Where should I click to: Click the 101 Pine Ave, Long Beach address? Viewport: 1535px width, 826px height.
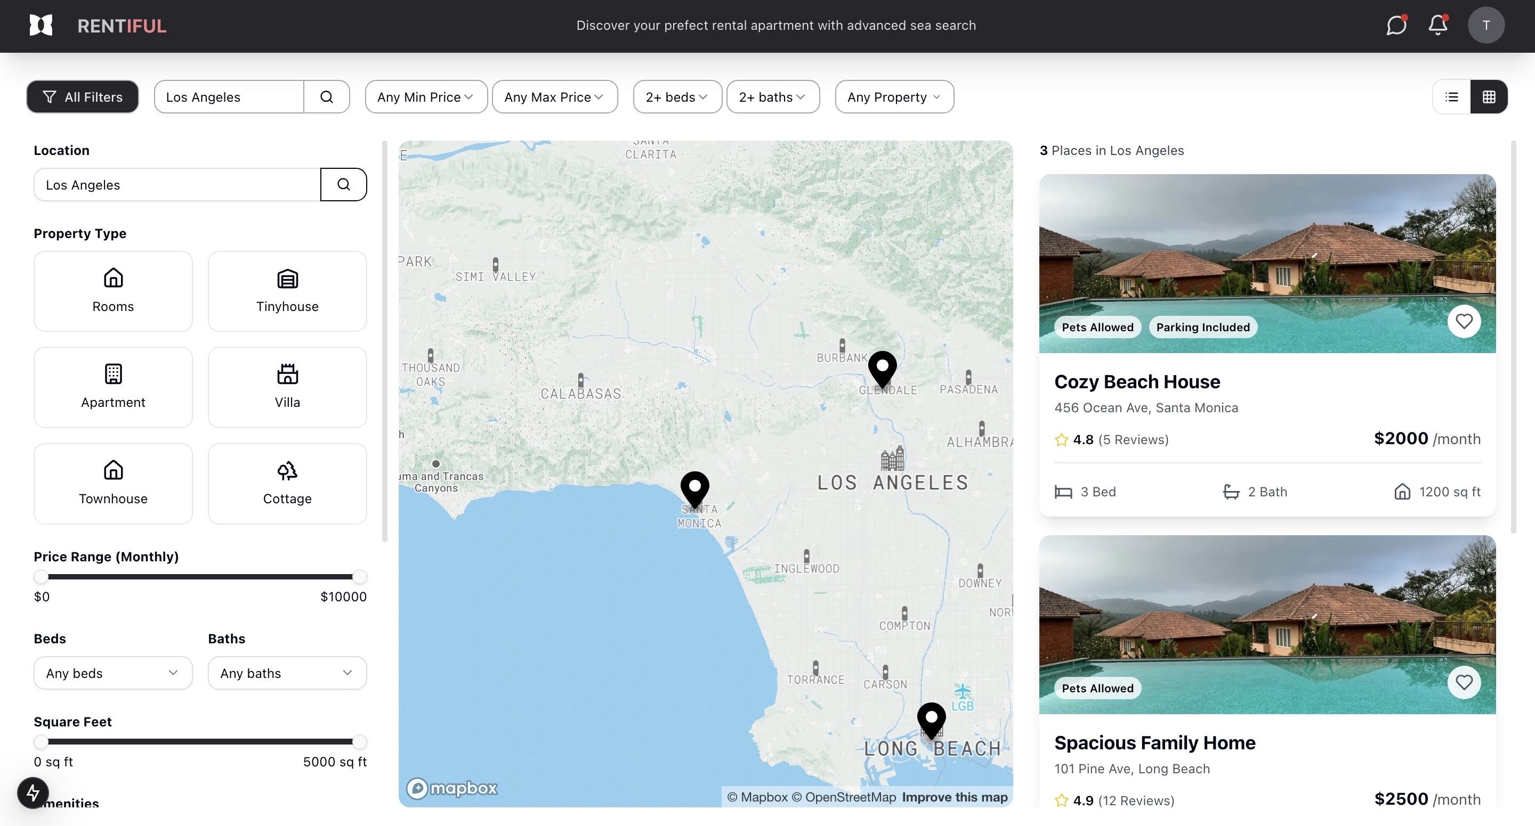tap(1132, 769)
